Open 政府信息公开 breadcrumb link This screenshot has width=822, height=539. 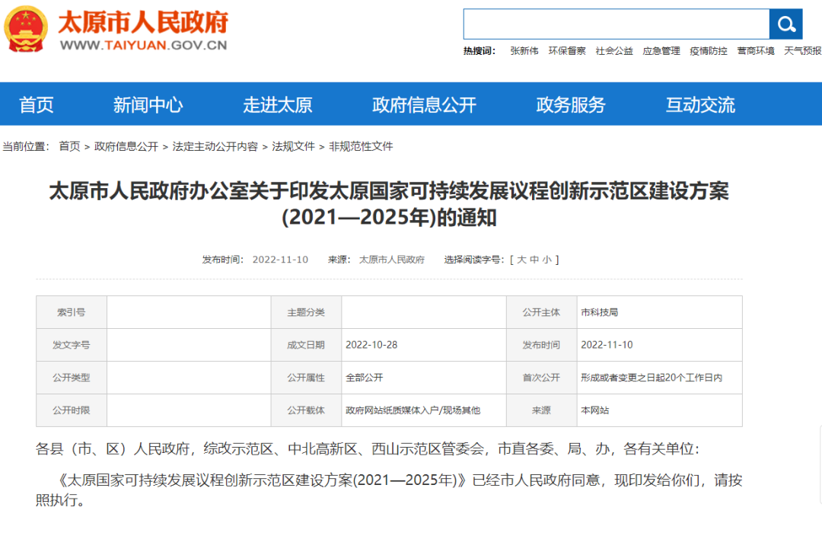pyautogui.click(x=126, y=146)
